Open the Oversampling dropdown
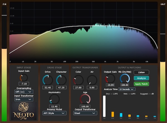 point(24,92)
